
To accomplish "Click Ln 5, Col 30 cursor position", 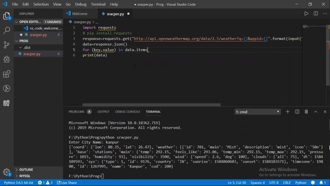I will (237, 182).
